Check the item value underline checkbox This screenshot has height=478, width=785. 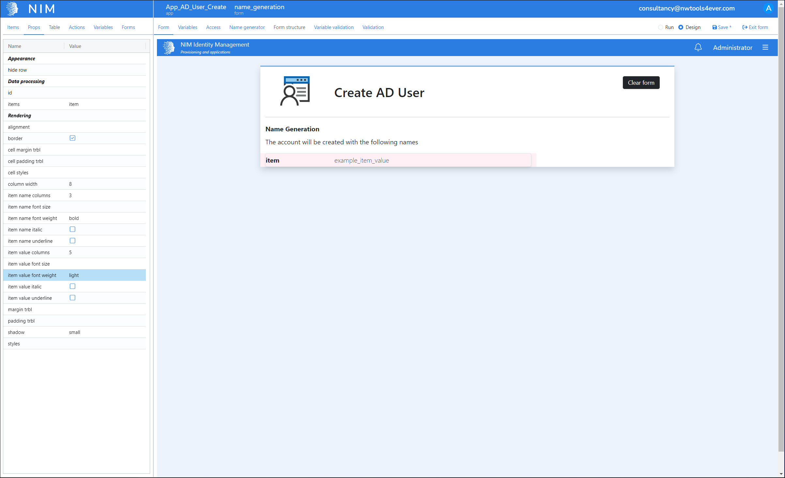(72, 298)
